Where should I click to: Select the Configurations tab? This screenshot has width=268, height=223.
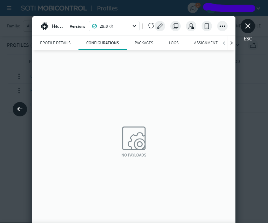coord(103,43)
